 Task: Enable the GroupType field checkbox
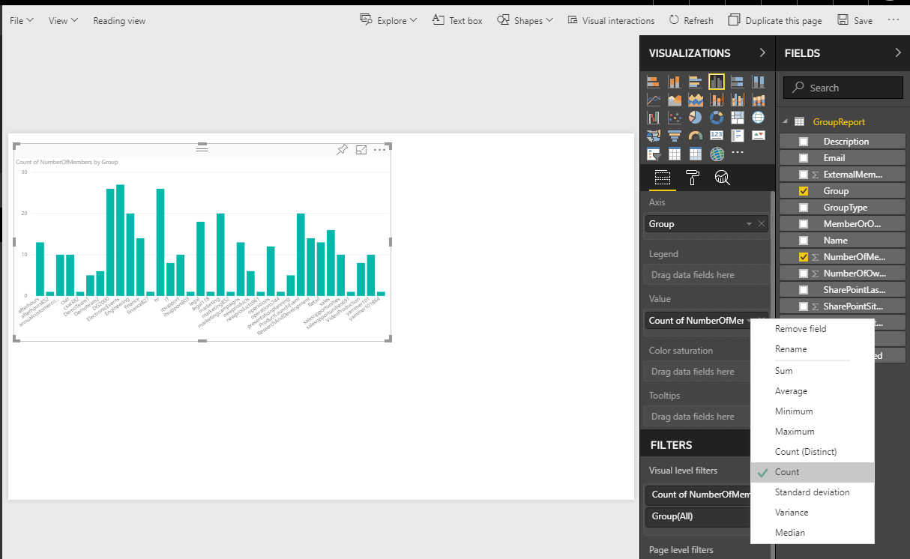(x=804, y=208)
